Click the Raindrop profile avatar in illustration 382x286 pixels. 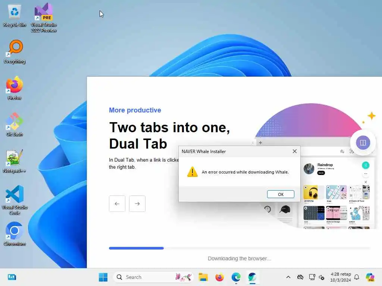tap(309, 169)
